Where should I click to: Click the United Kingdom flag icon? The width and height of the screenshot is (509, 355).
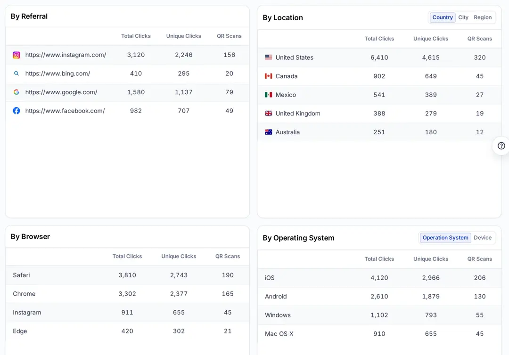pyautogui.click(x=269, y=113)
